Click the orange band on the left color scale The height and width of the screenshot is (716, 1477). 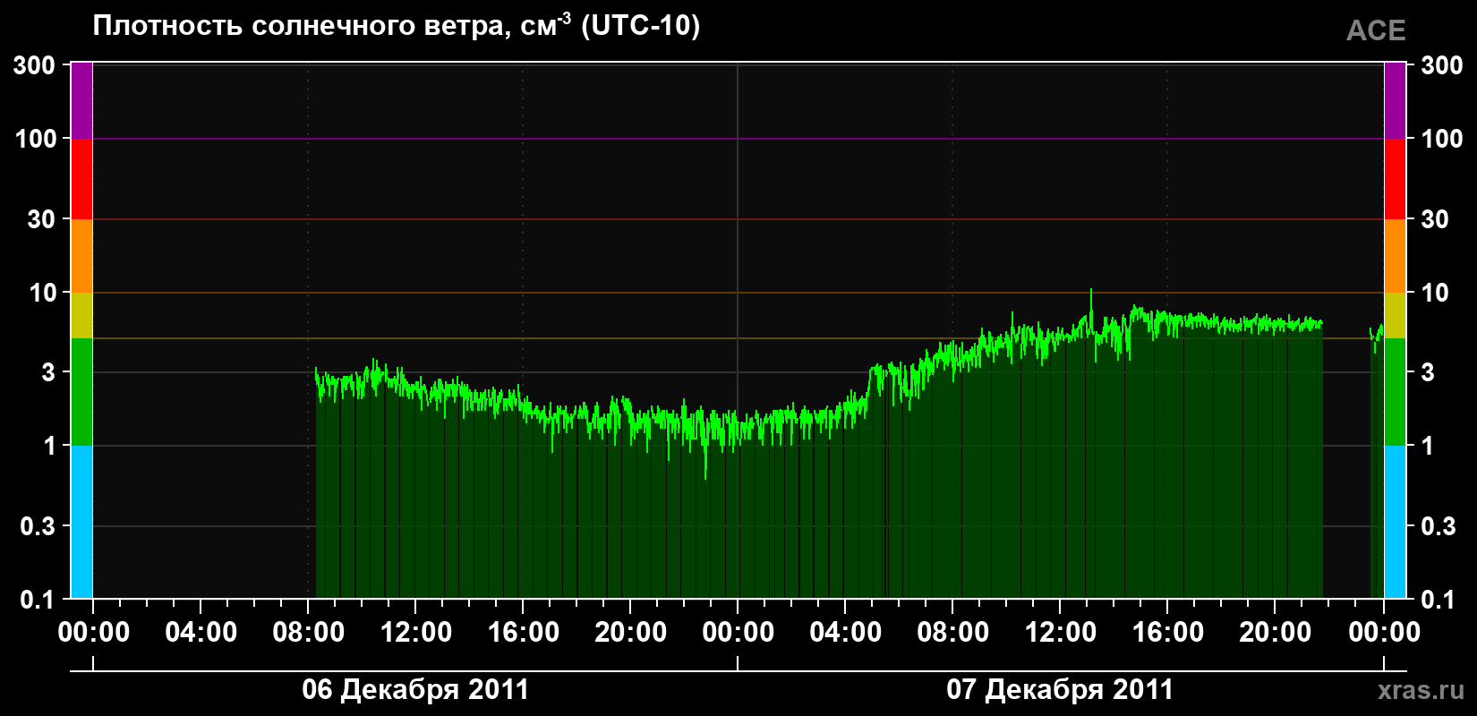pyautogui.click(x=81, y=256)
